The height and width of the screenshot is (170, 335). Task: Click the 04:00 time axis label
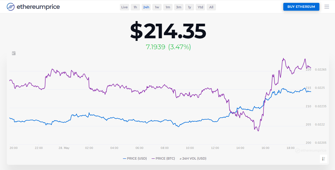point(114,148)
